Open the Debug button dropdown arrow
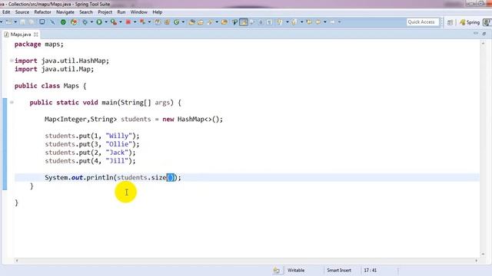The image size is (492, 276). point(91,22)
